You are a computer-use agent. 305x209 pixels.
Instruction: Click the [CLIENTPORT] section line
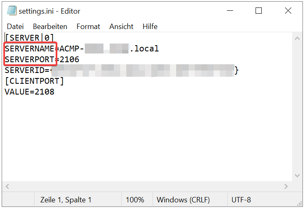(34, 81)
